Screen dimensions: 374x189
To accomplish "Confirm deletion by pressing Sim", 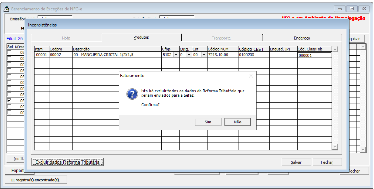I will tap(208, 122).
